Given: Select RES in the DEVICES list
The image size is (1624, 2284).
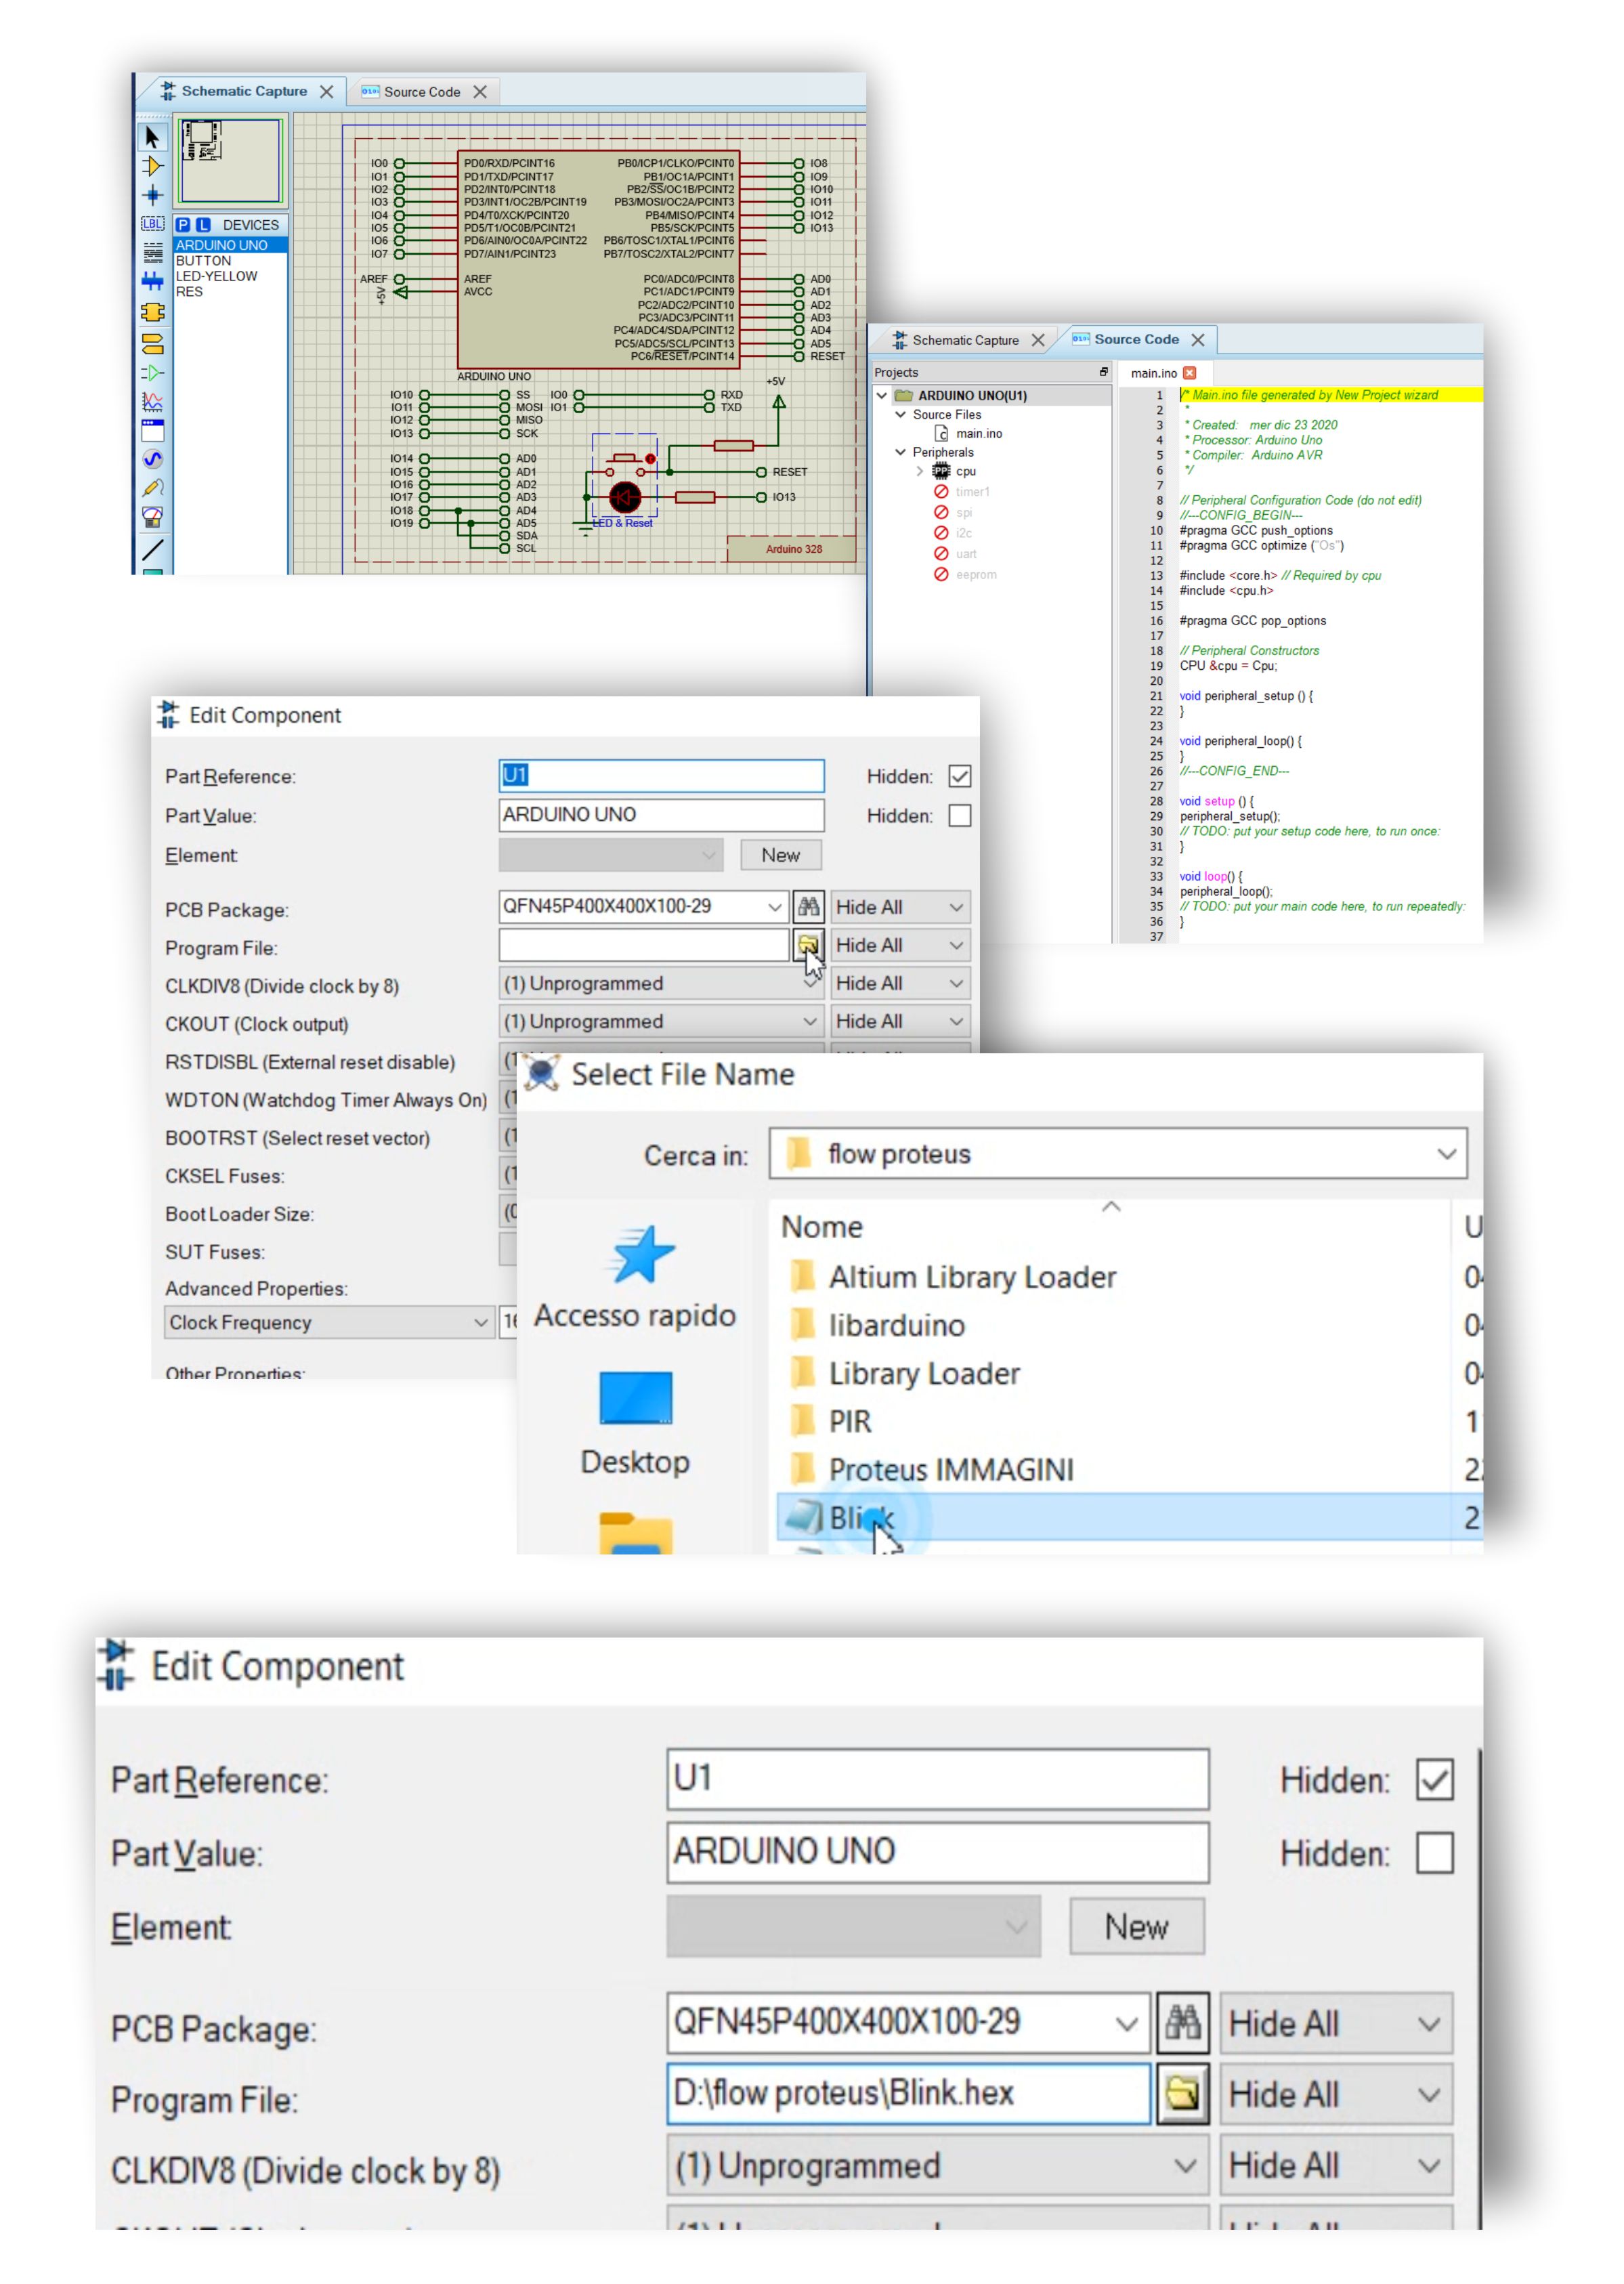Looking at the screenshot, I should click(x=189, y=293).
